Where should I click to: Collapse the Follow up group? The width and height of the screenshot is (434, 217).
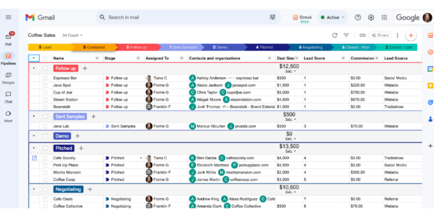34,68
